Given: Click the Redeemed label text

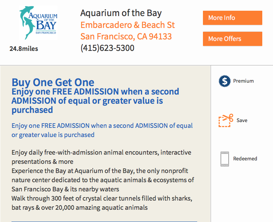Looking at the screenshot, I should click(x=245, y=159).
